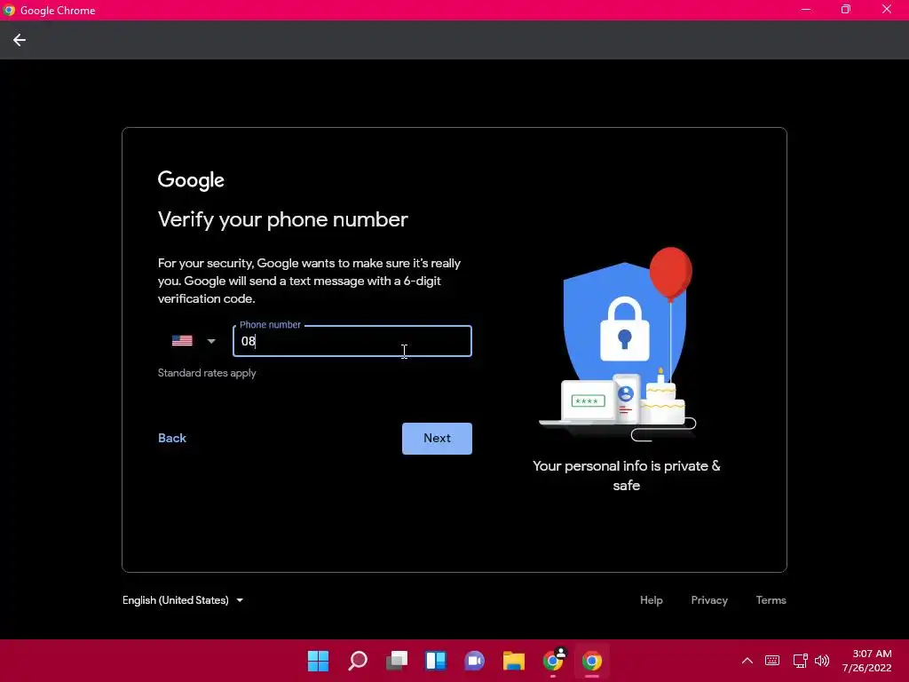
Task: Open the country flag selector dropdown
Action: [194, 341]
